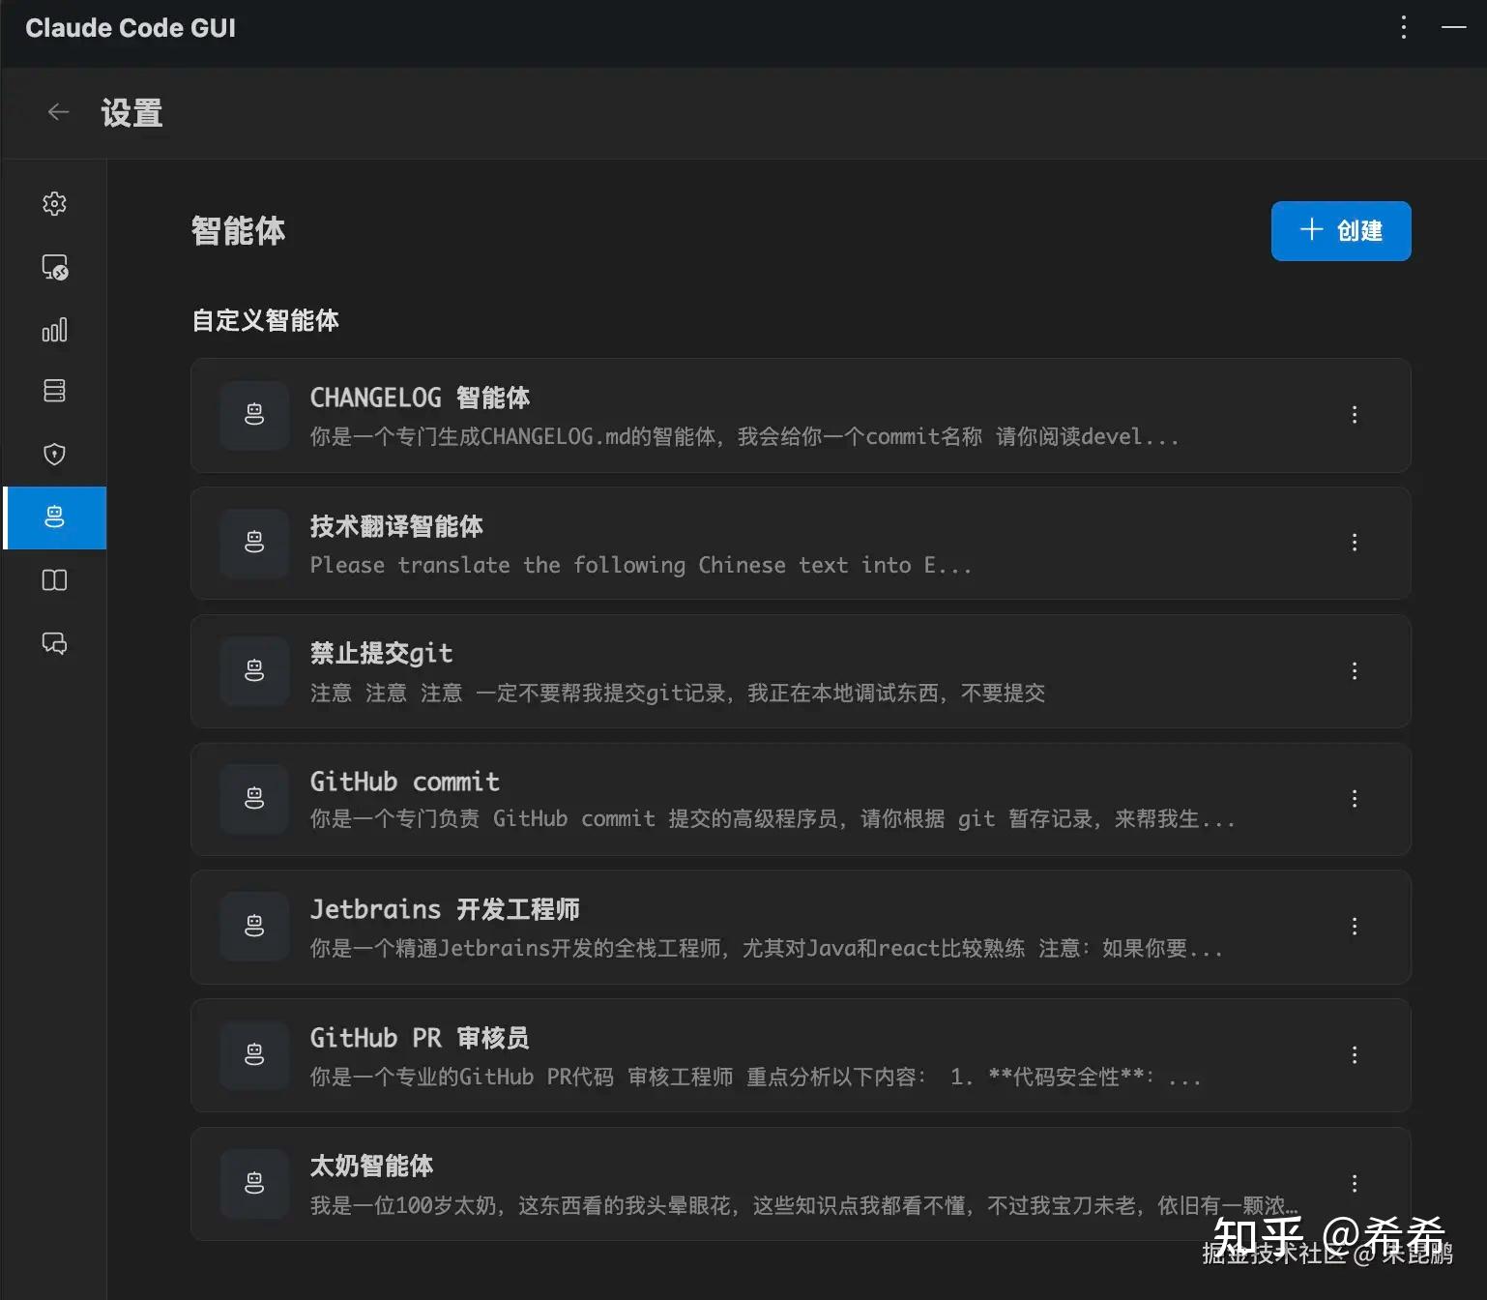Viewport: 1487px width, 1300px height.
Task: Click the robot icon of GitHub PR 审核员
Action: pyautogui.click(x=254, y=1054)
